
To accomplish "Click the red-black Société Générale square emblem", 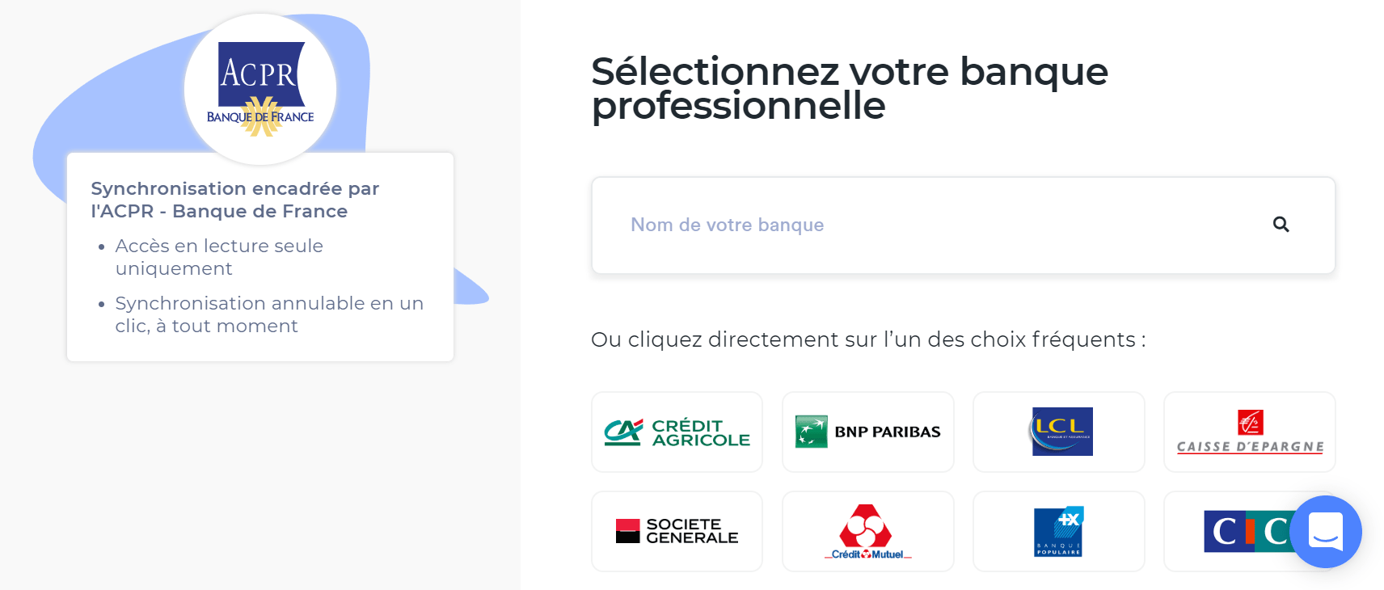I will pos(627,531).
